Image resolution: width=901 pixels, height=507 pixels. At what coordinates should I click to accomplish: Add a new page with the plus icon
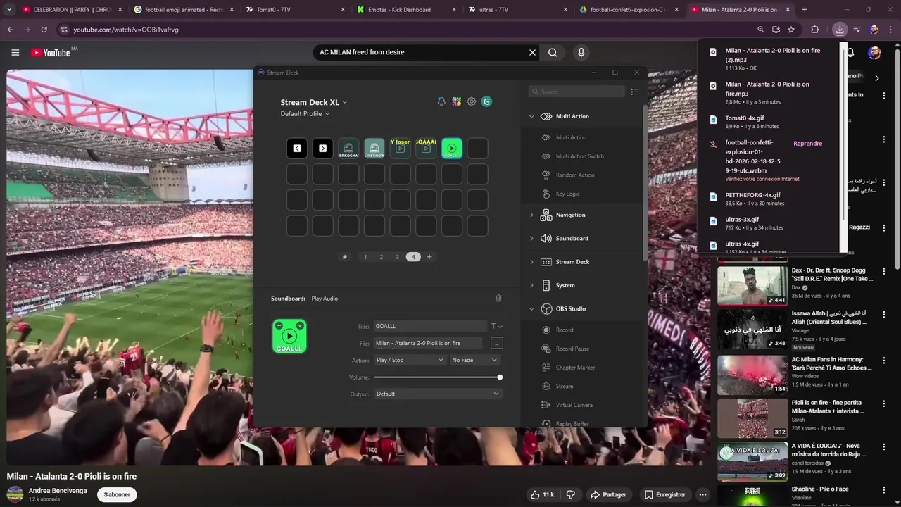tap(429, 257)
